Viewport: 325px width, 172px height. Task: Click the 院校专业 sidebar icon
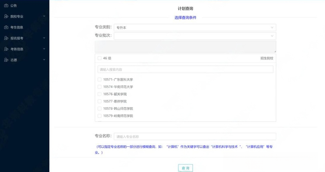click(x=6, y=17)
